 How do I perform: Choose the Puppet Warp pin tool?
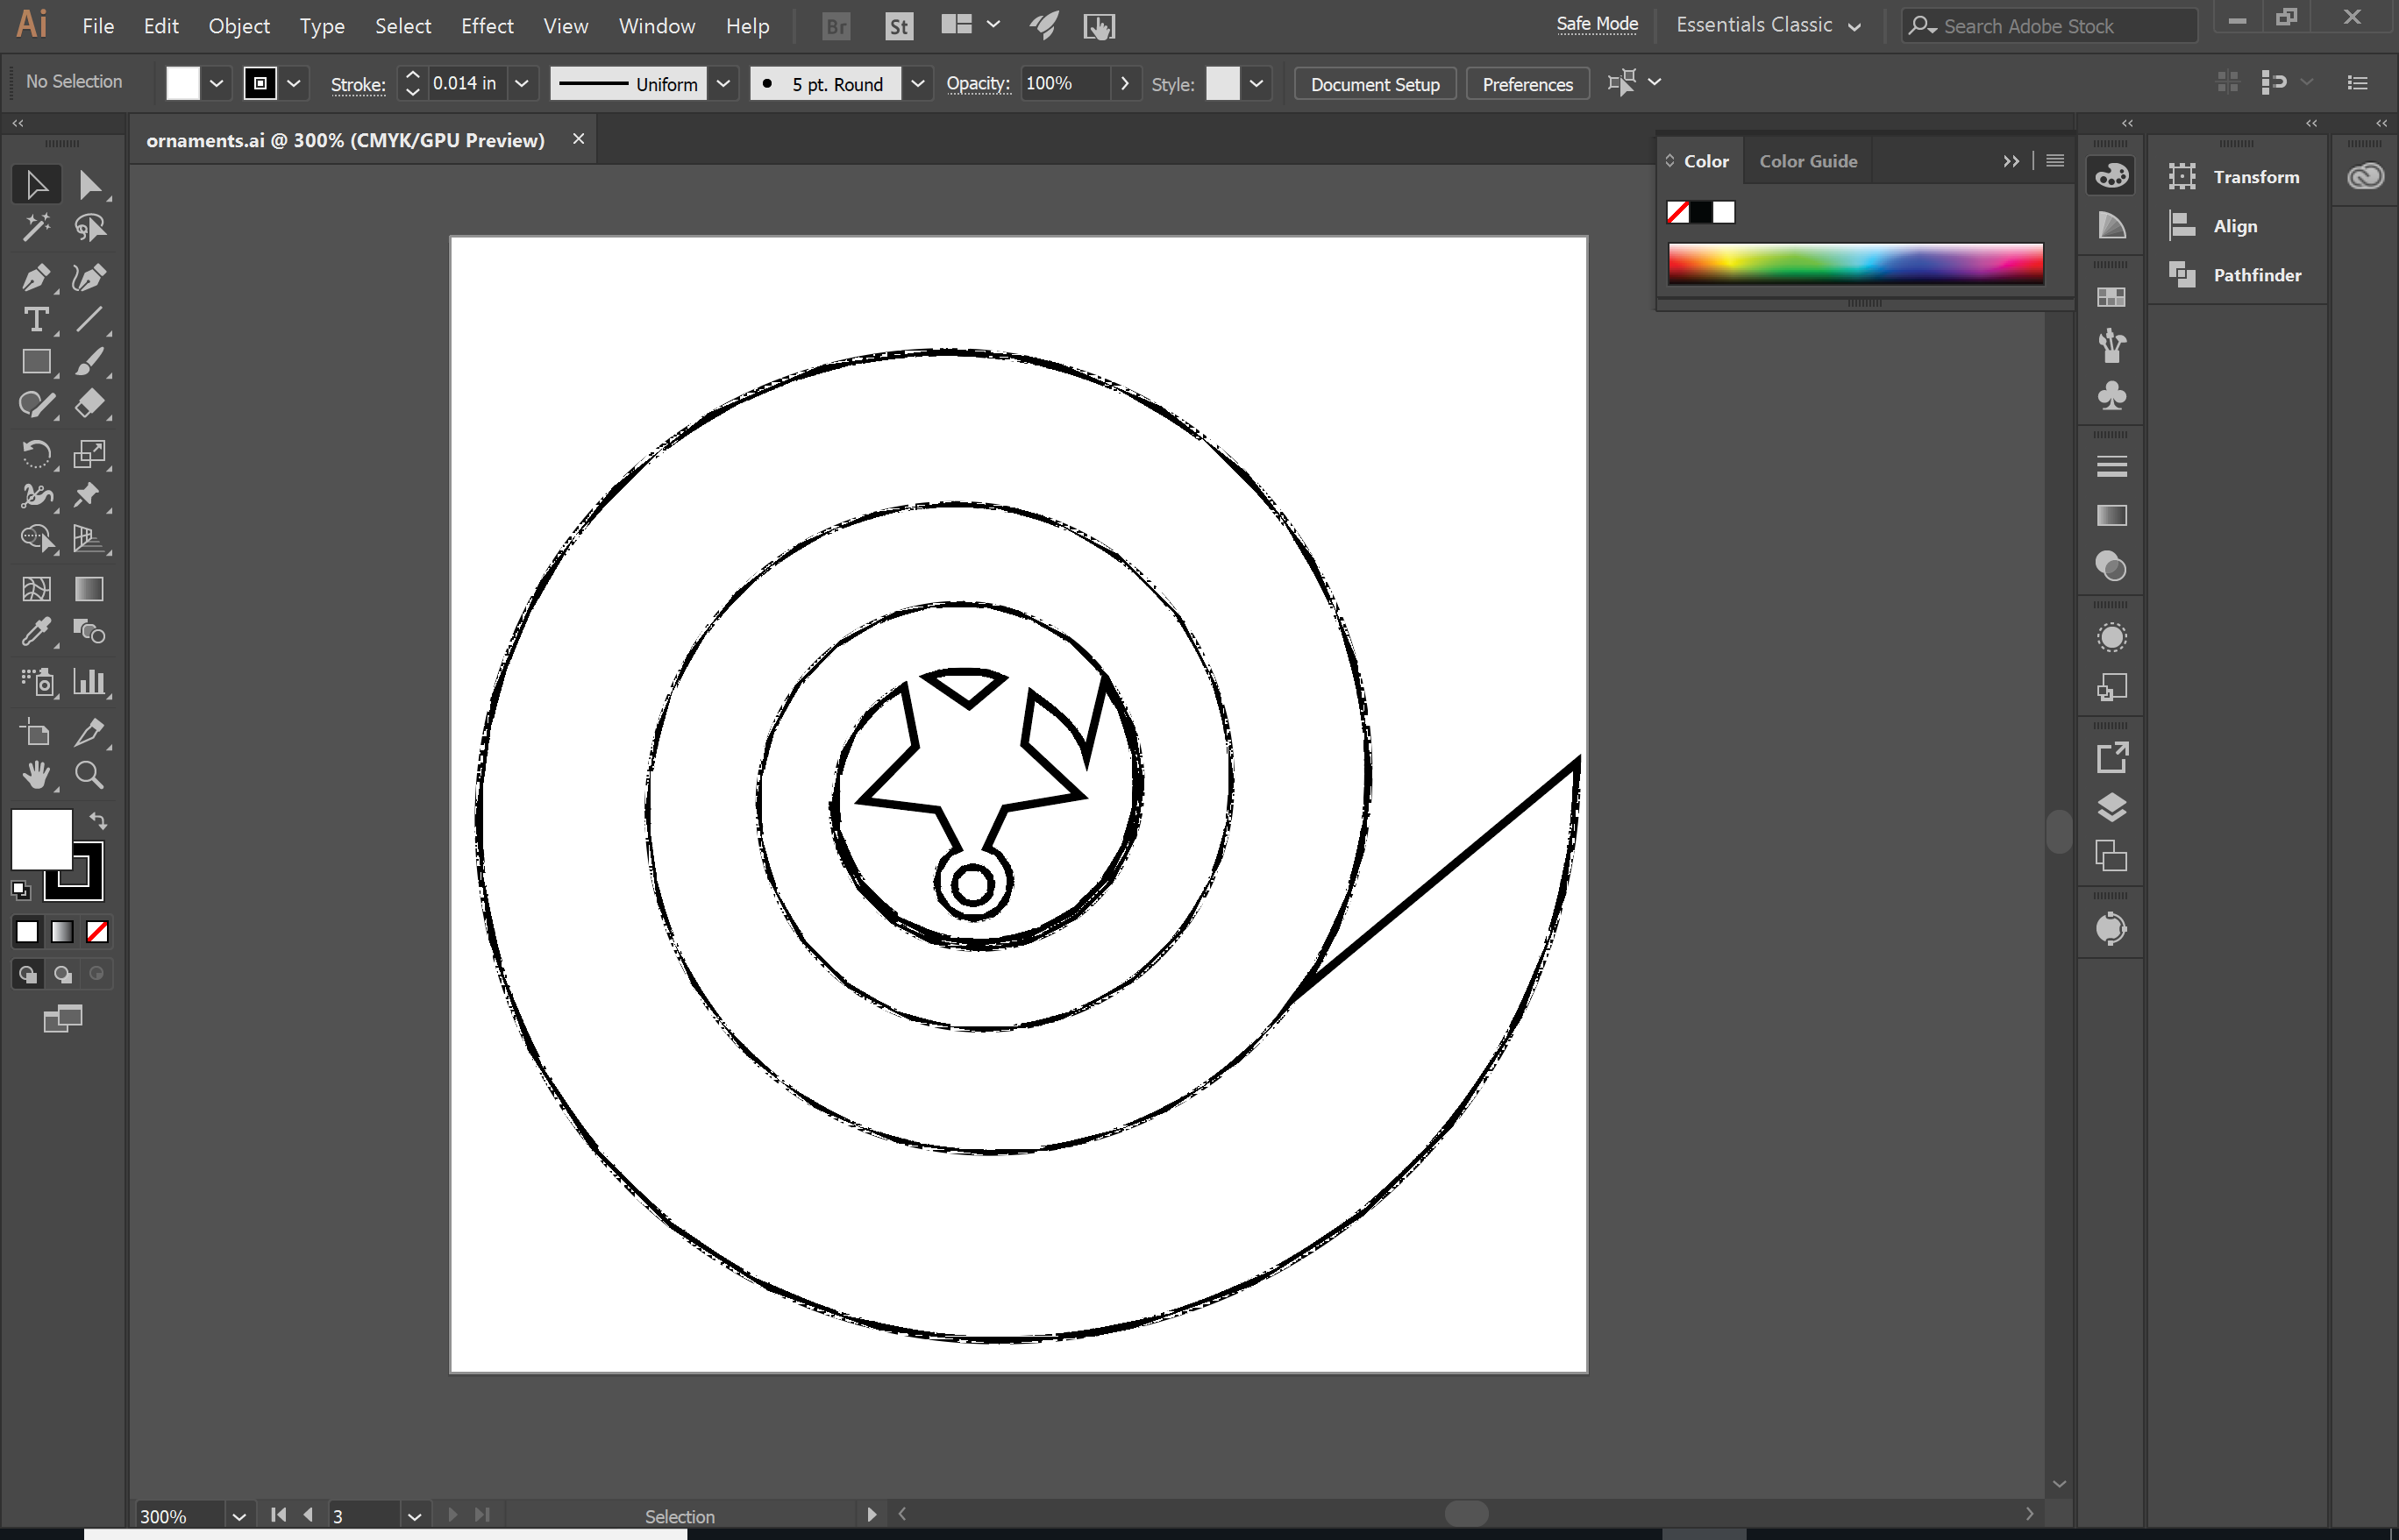(89, 496)
